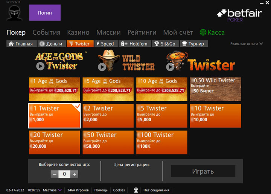Viewport: 271px width, 194px height.
Task: Select the 1 Age of the Gods tile
Action: click(x=55, y=89)
